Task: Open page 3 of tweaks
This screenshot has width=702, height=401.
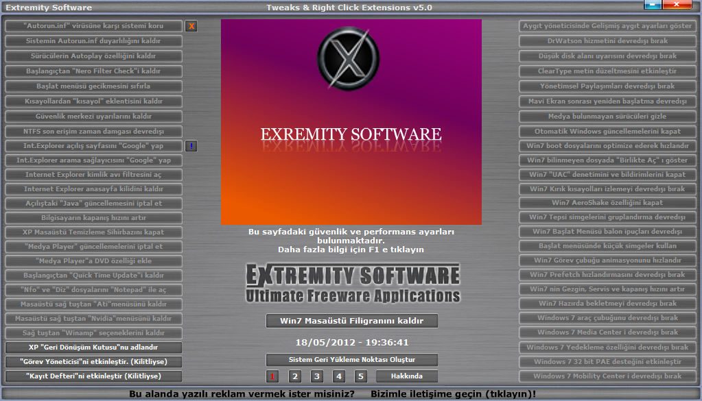Action: point(316,376)
